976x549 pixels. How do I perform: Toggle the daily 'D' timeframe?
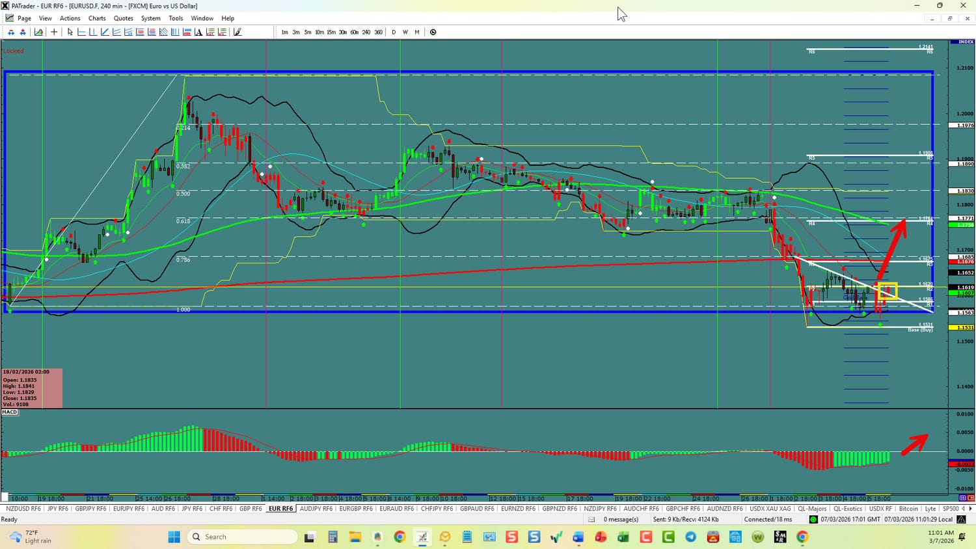click(x=394, y=32)
